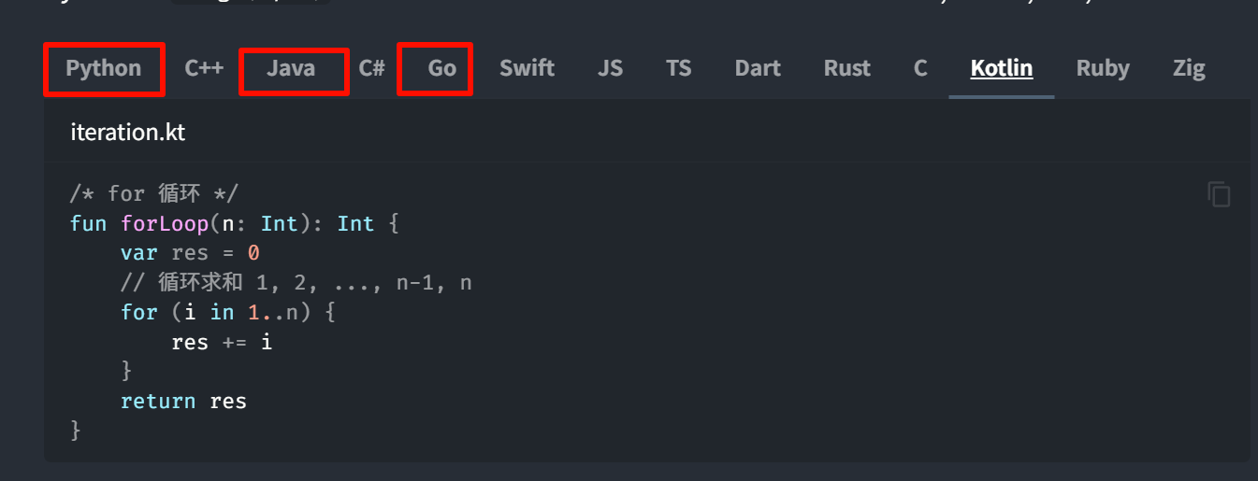Show the C# code version
The width and height of the screenshot is (1258, 481).
[372, 68]
